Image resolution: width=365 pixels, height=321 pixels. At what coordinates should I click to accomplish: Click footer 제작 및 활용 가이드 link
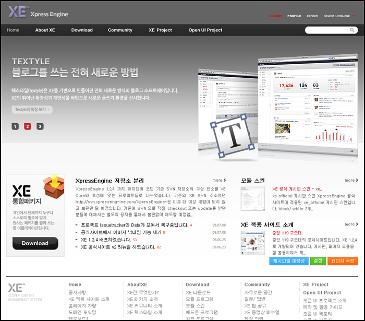click(323, 307)
